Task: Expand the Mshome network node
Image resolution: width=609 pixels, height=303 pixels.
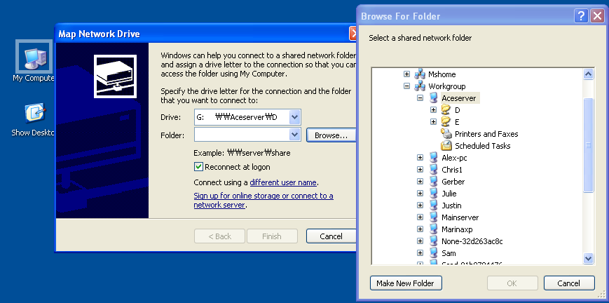Action: [x=406, y=74]
